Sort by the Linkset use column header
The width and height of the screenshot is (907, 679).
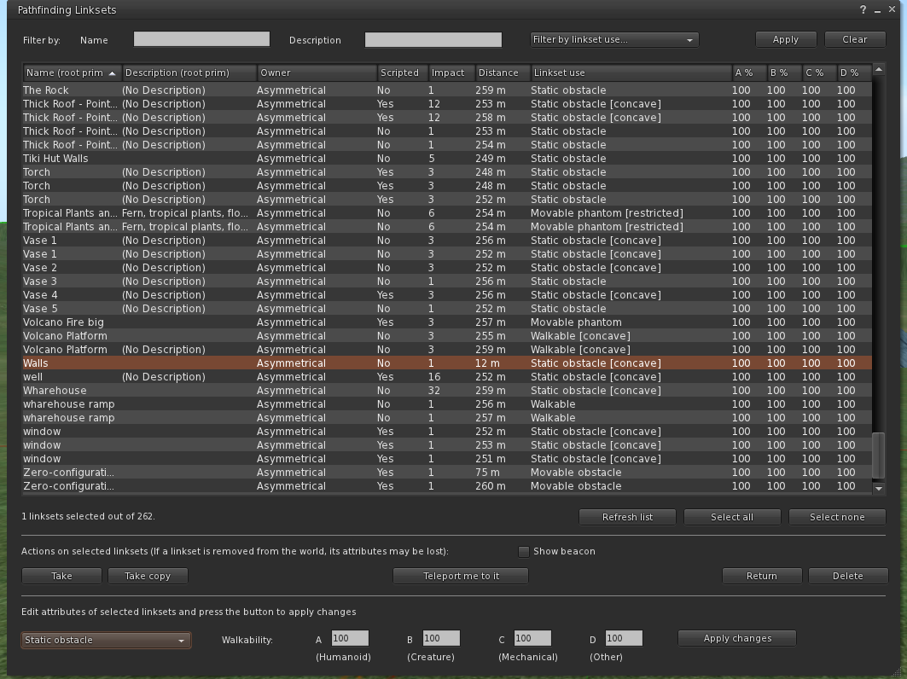(631, 73)
